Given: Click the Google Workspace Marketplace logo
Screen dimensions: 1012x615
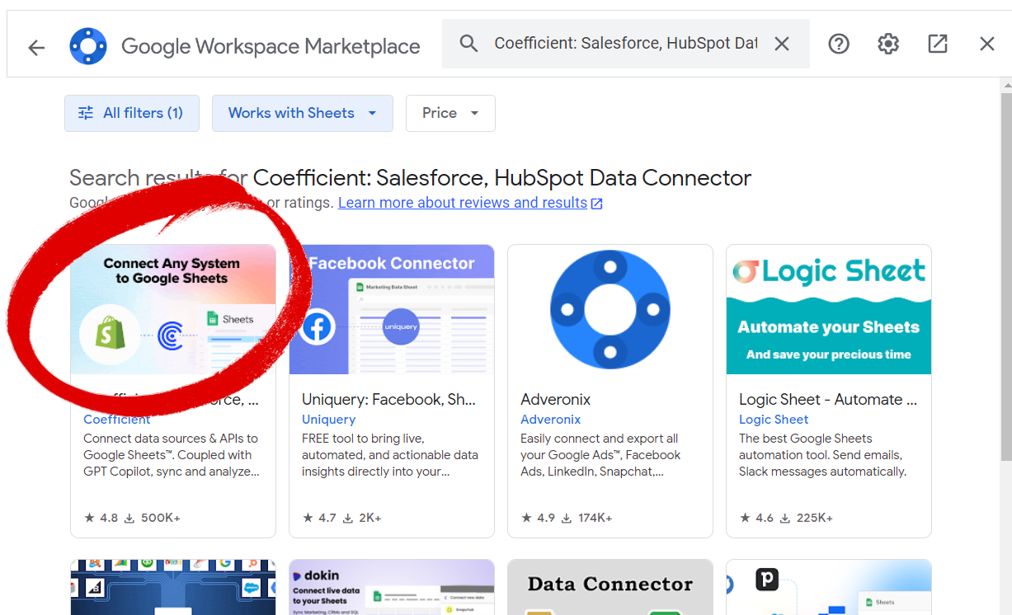Looking at the screenshot, I should pyautogui.click(x=87, y=46).
